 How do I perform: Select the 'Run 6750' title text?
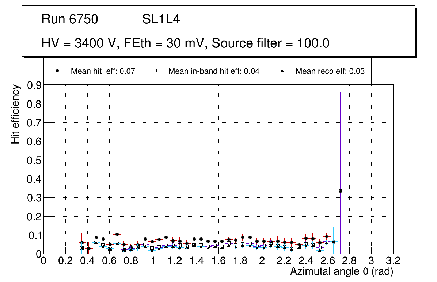tap(70, 19)
